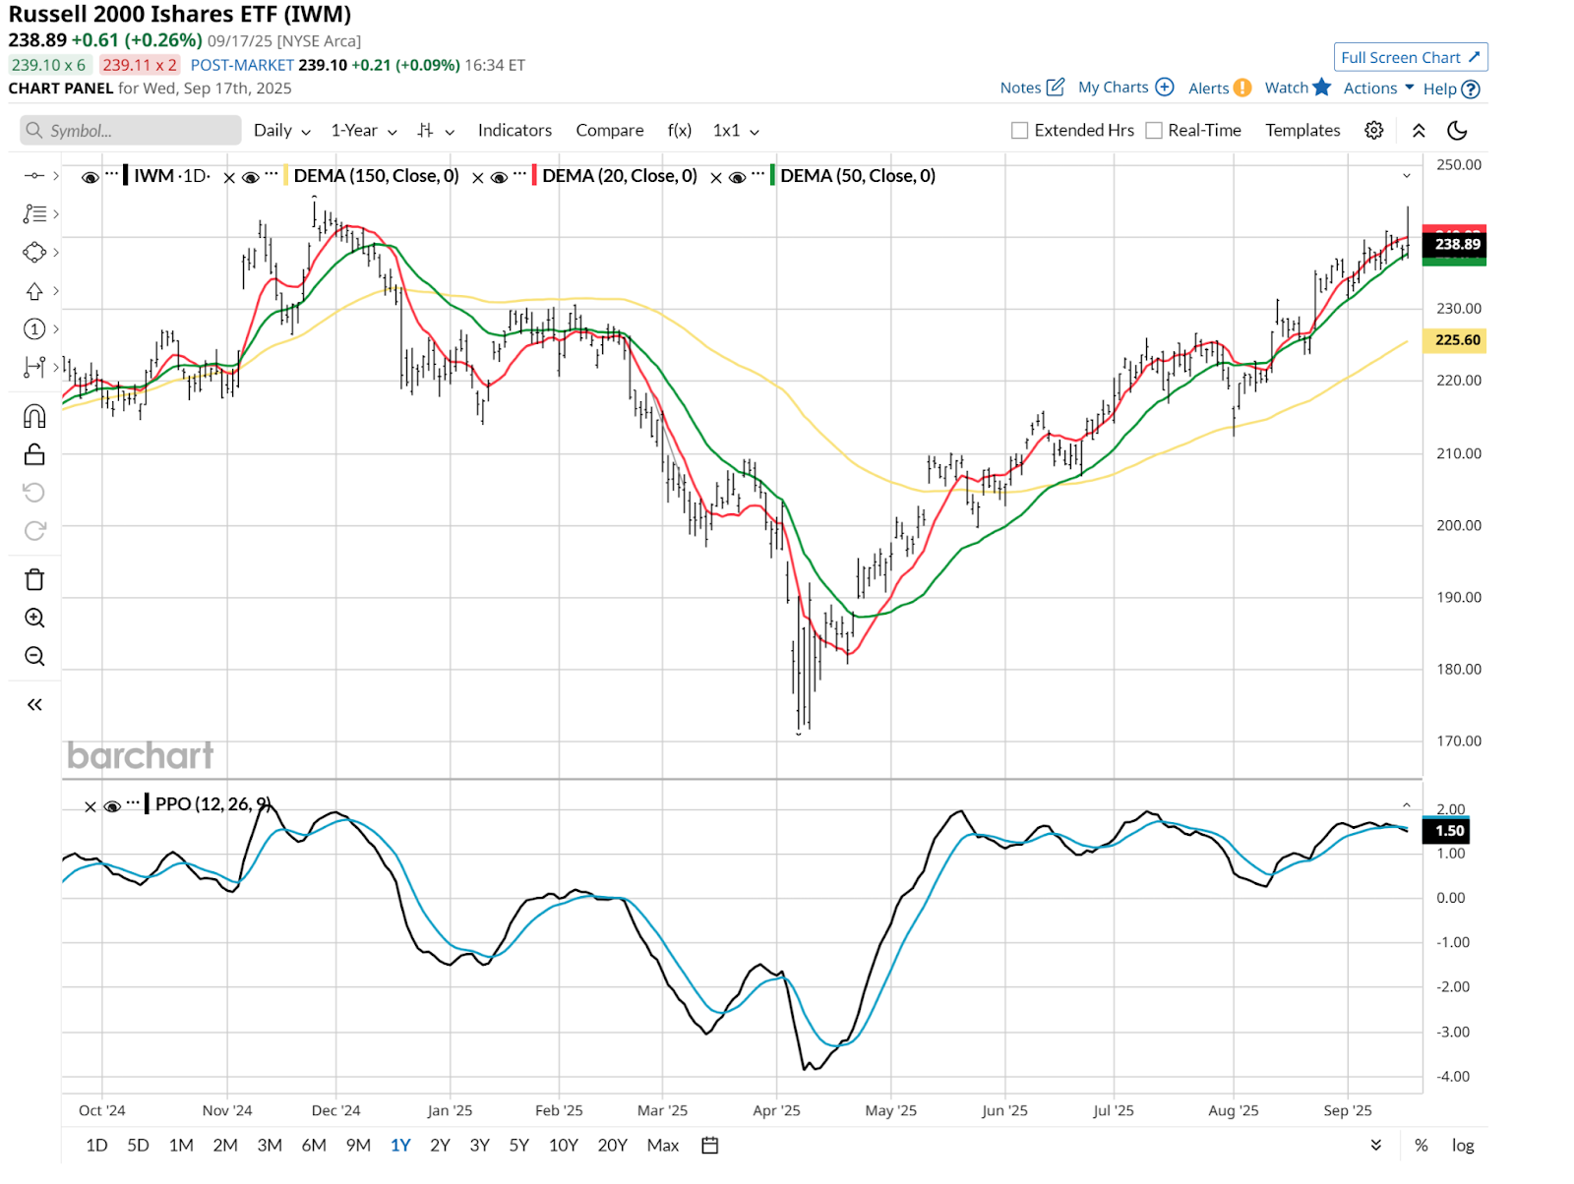Viewport: 1574px width, 1184px height.
Task: Undo last drawing action
Action: [34, 493]
